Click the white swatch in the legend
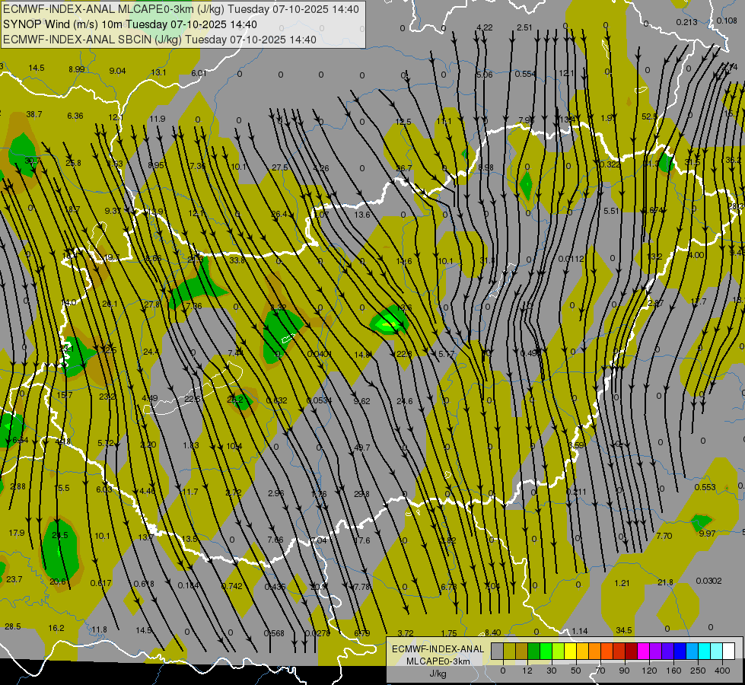The image size is (745, 685). [x=728, y=651]
